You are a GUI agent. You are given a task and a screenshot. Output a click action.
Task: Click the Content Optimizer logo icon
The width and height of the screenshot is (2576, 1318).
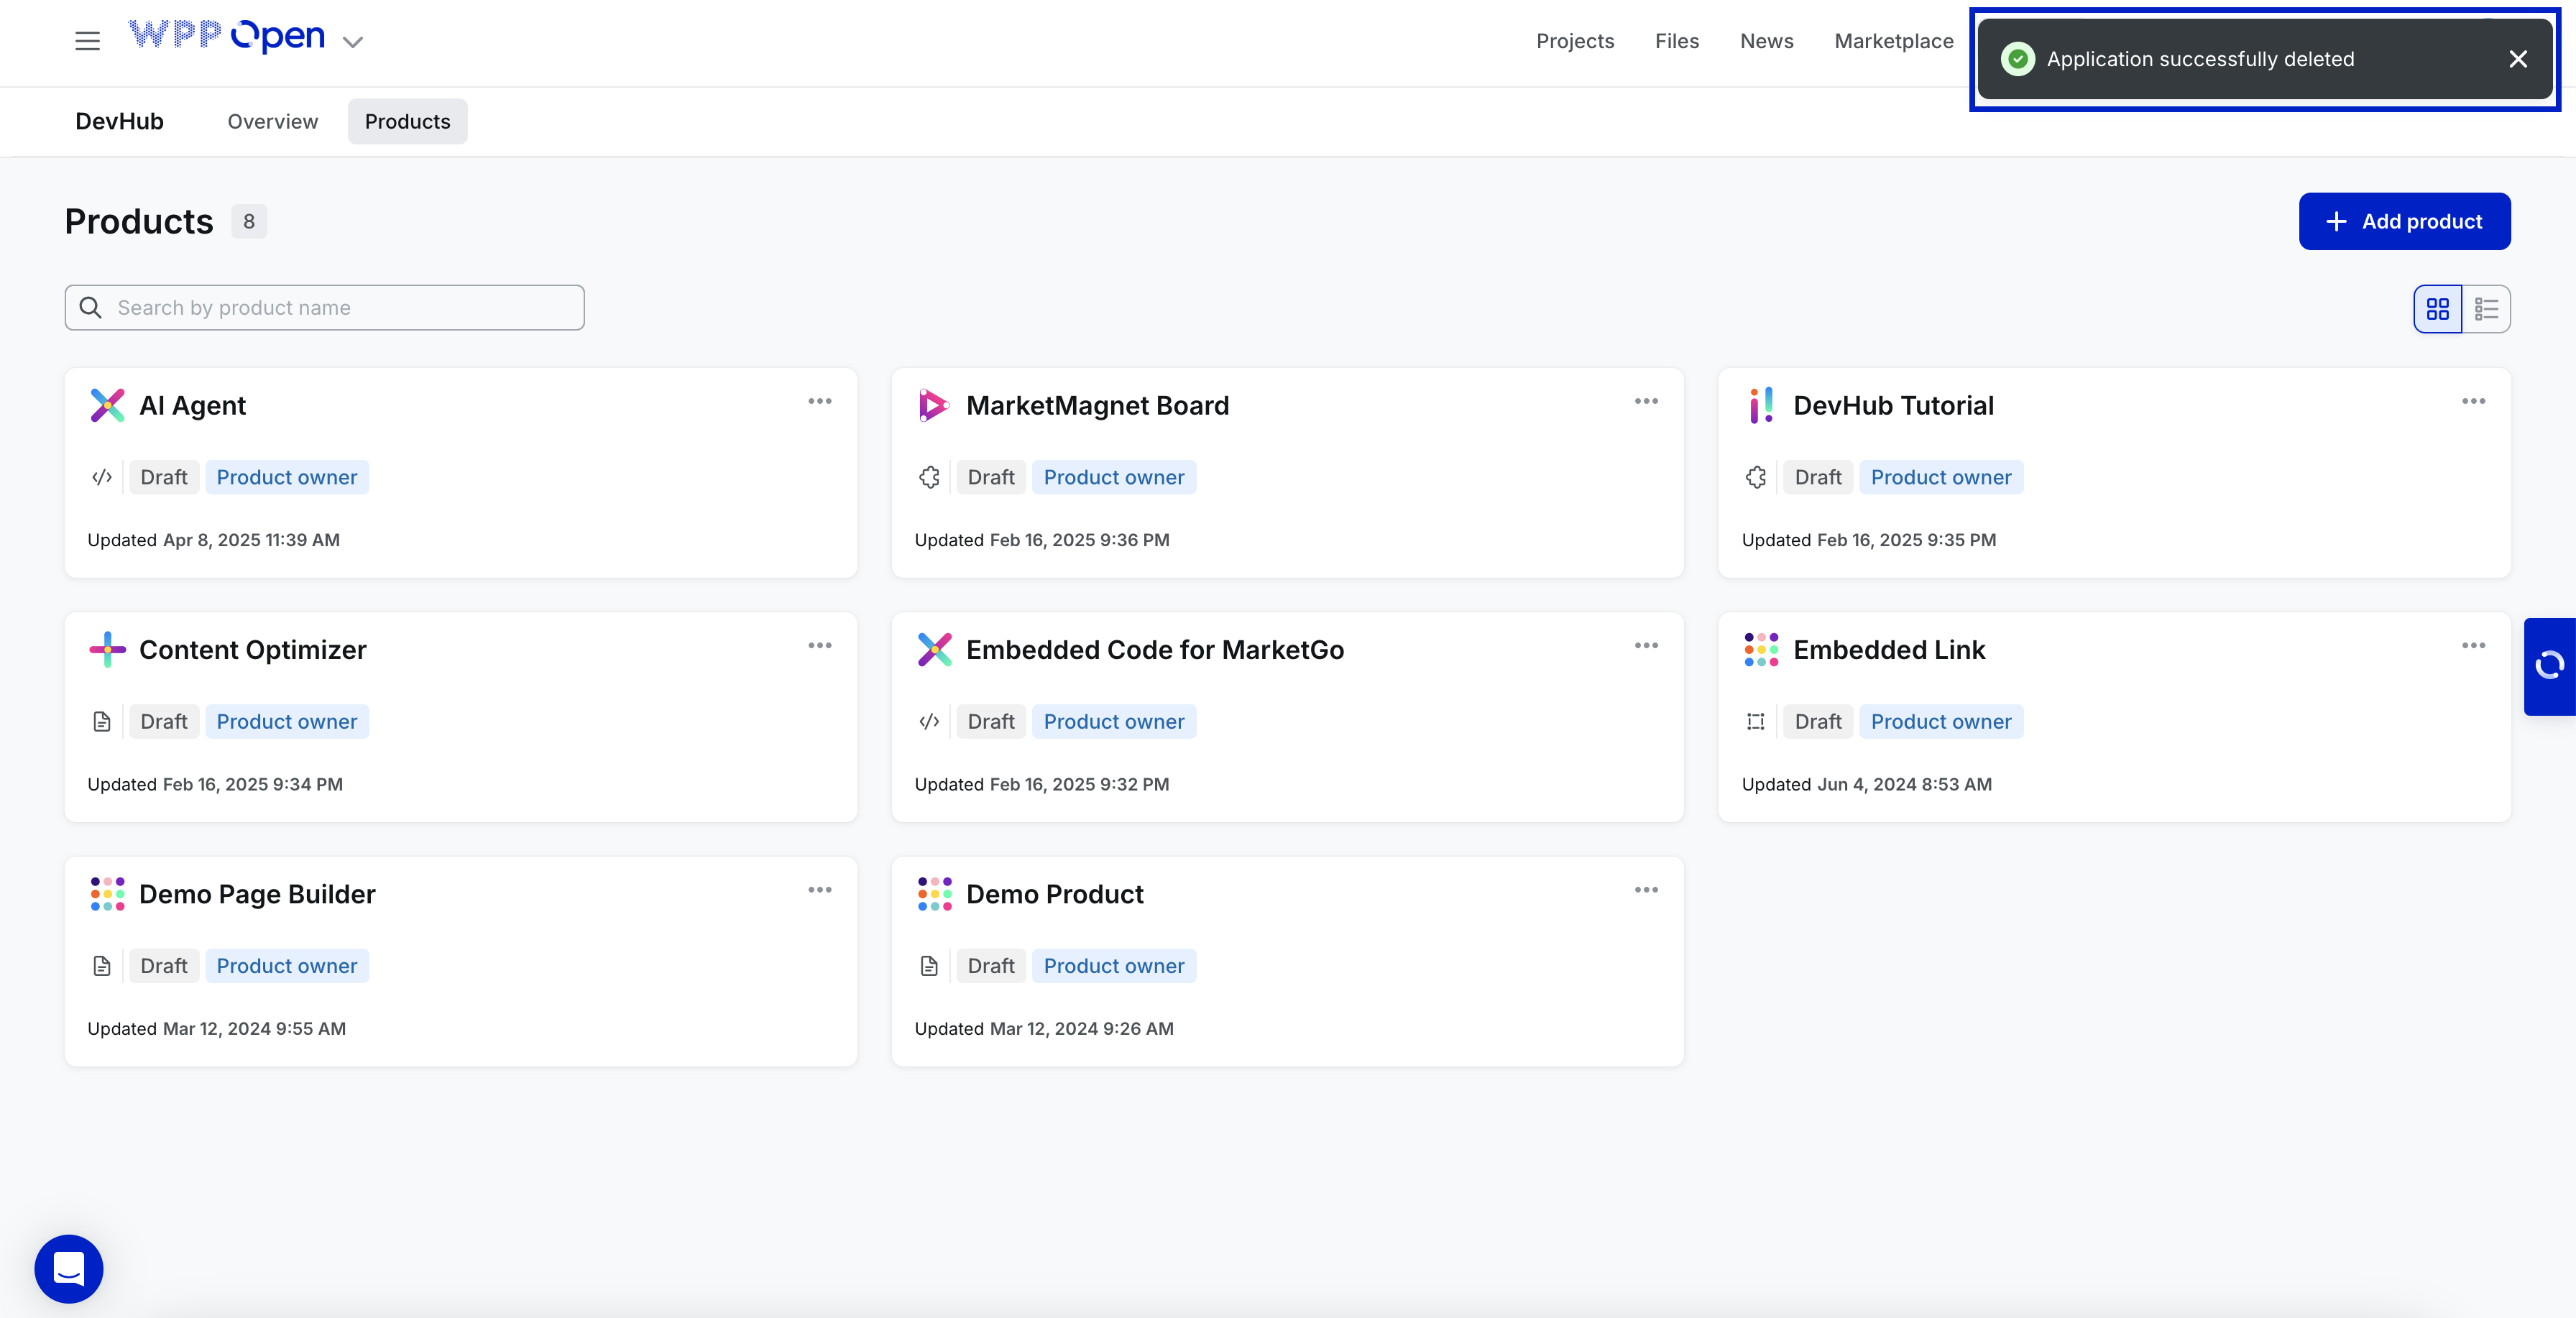pos(107,649)
